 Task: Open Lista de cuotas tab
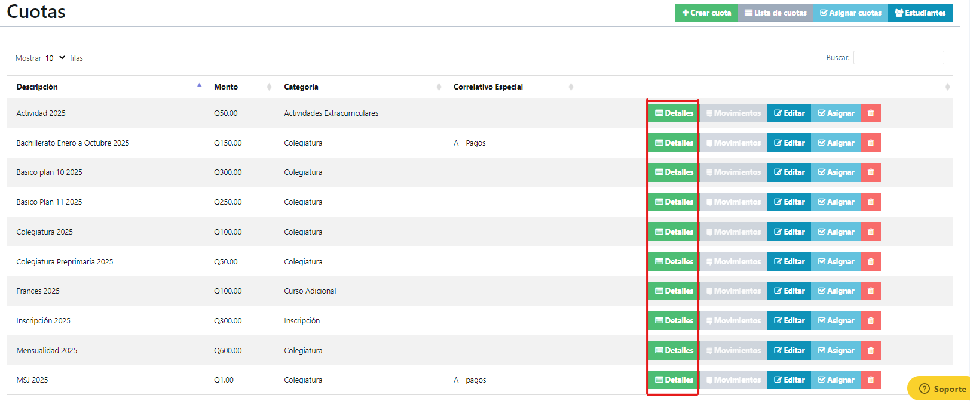[x=775, y=13]
